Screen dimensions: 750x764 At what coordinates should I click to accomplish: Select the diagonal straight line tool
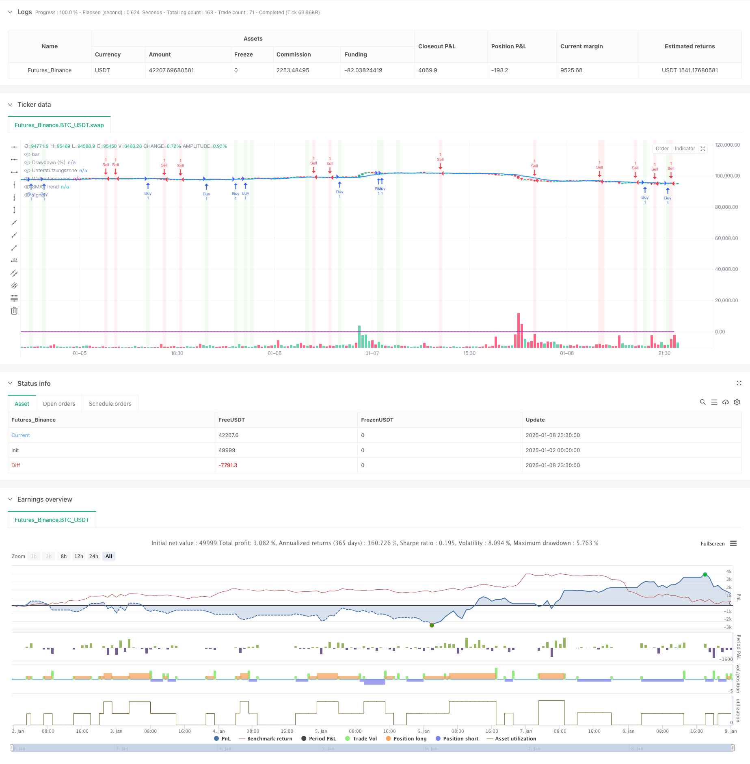pyautogui.click(x=14, y=223)
